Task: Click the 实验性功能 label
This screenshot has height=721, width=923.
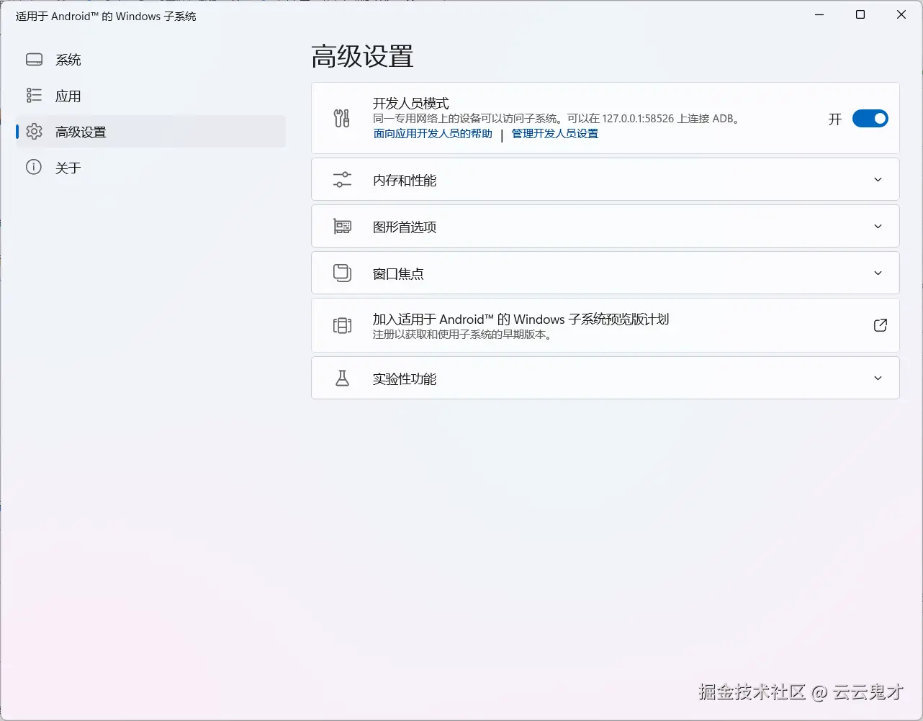Action: point(405,379)
